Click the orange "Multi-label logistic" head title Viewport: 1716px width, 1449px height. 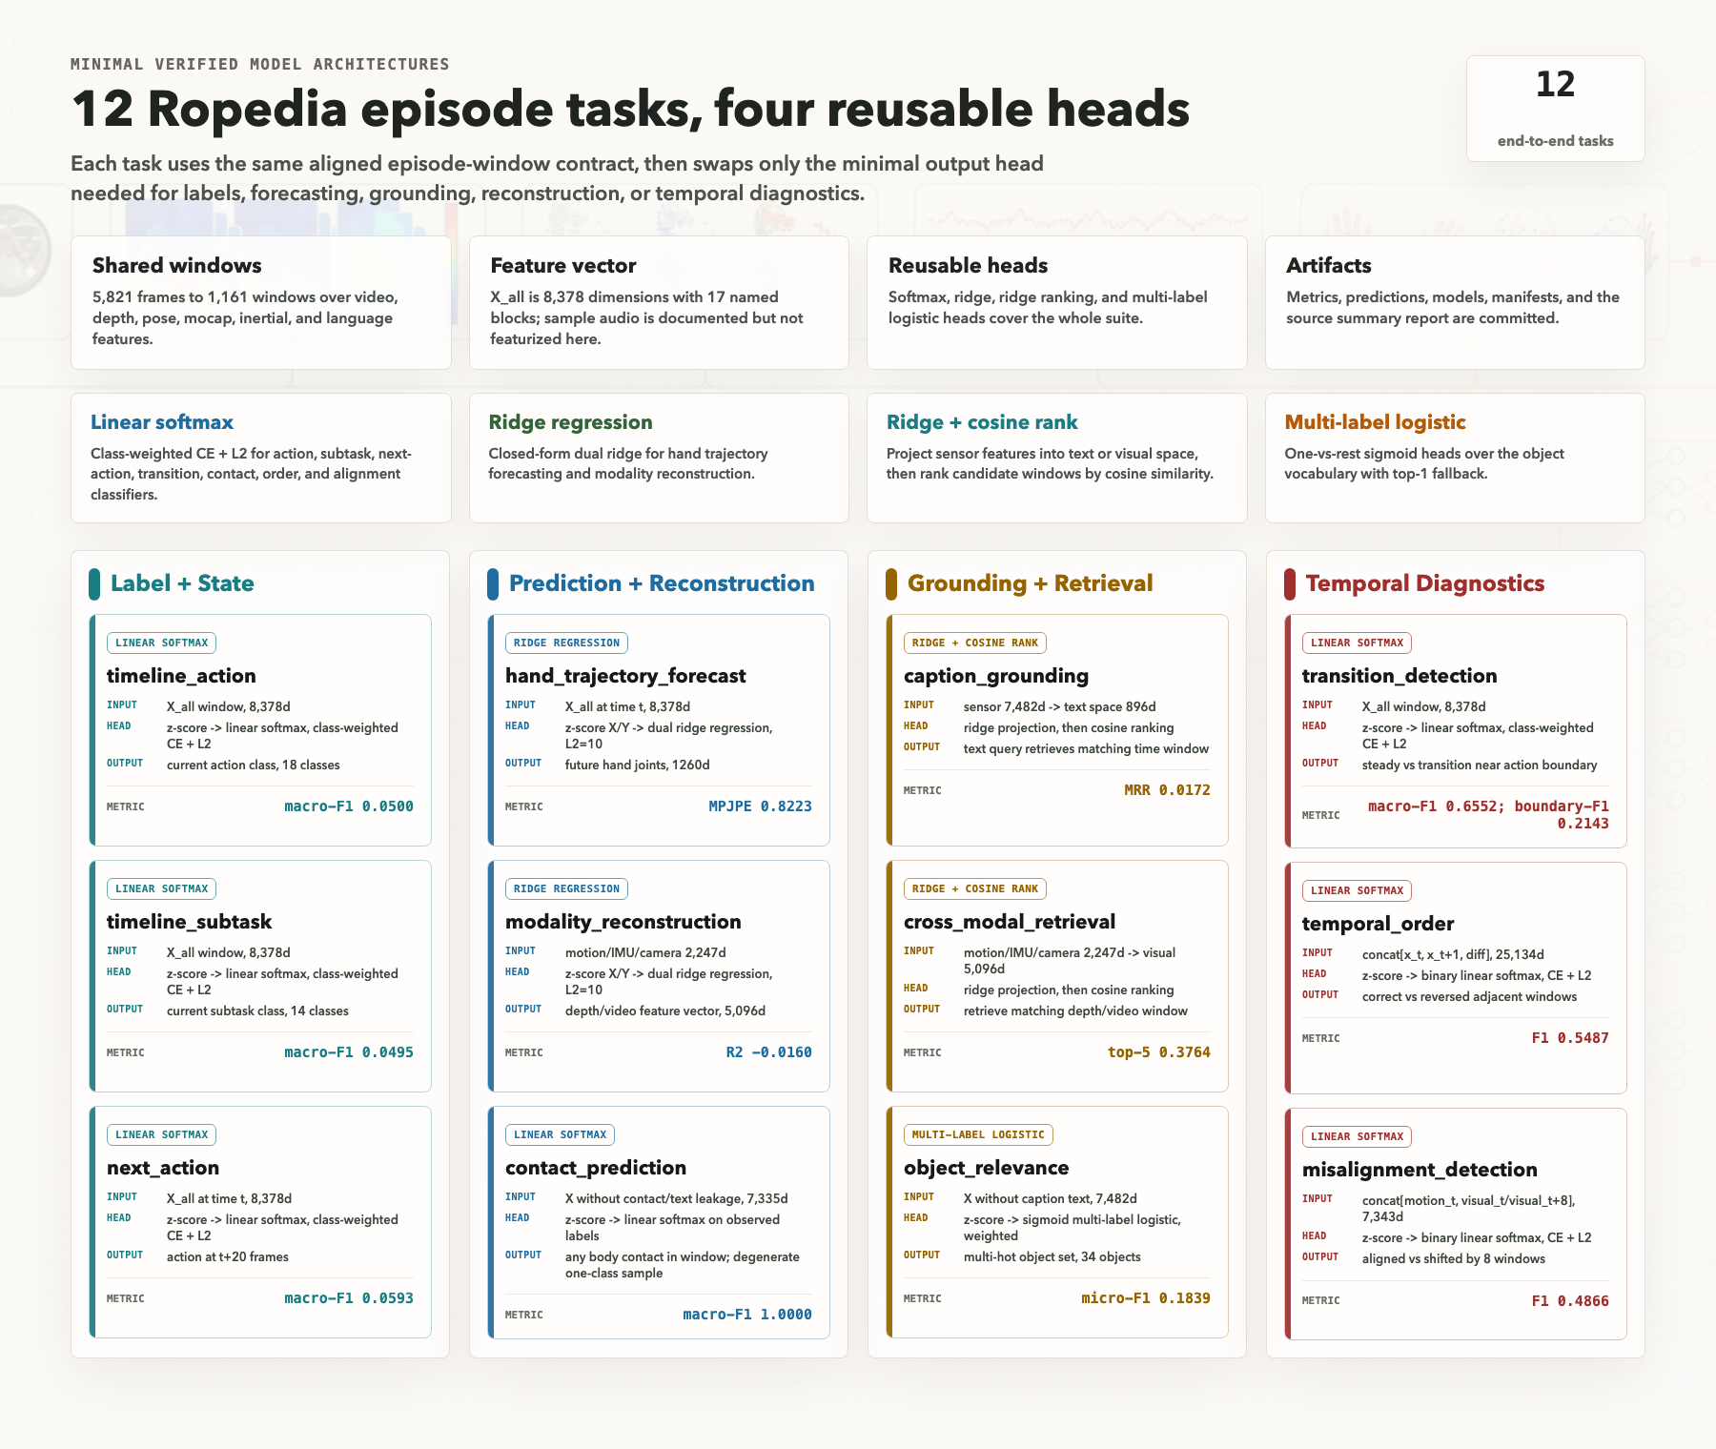pyautogui.click(x=1375, y=422)
